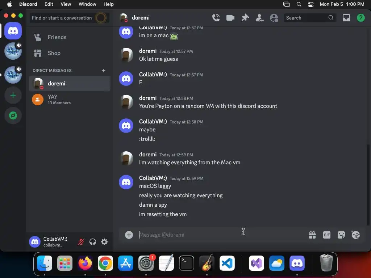This screenshot has width=371, height=278.
Task: Open Visual Studio purple icon in dock
Action: [257, 263]
